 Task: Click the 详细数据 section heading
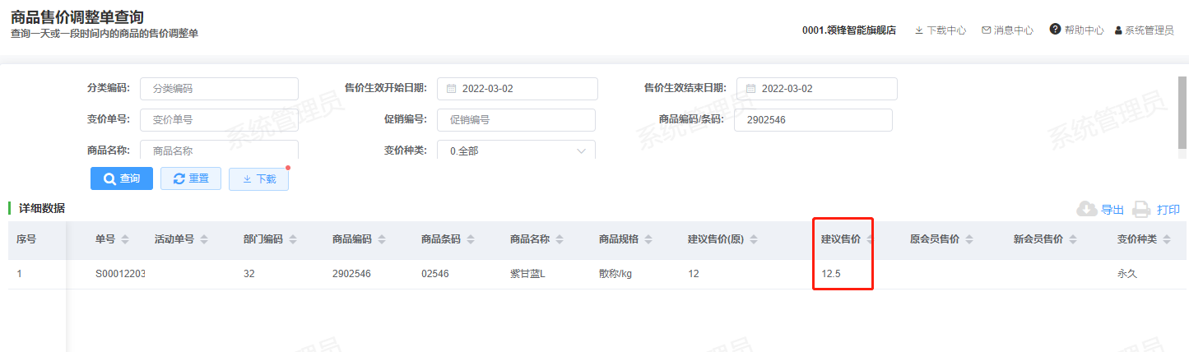42,209
